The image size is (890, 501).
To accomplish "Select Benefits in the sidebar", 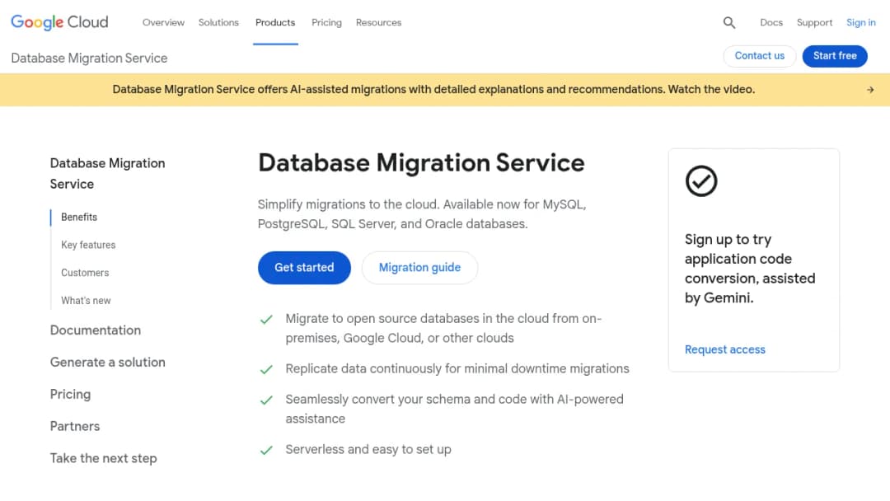I will [x=79, y=218].
